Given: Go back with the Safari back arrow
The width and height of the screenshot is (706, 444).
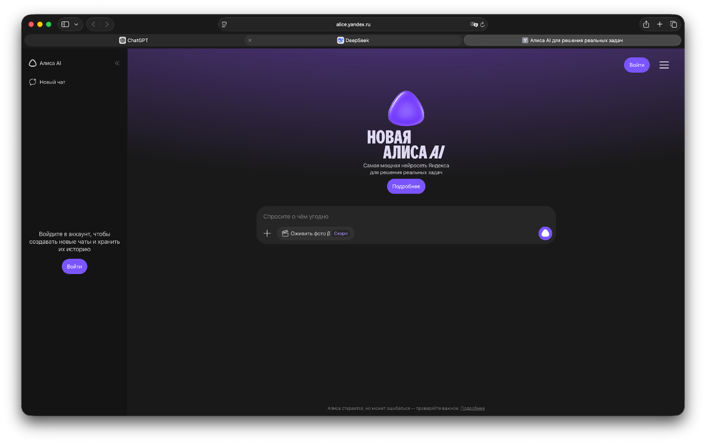Looking at the screenshot, I should point(94,24).
